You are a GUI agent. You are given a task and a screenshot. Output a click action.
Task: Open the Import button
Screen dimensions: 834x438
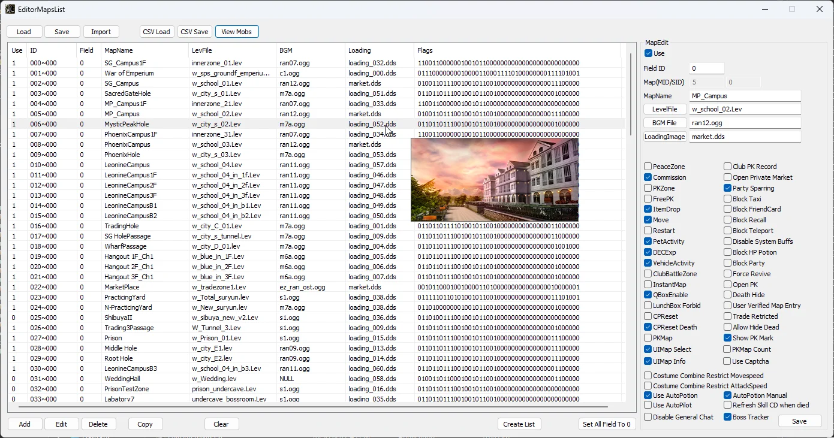point(101,32)
